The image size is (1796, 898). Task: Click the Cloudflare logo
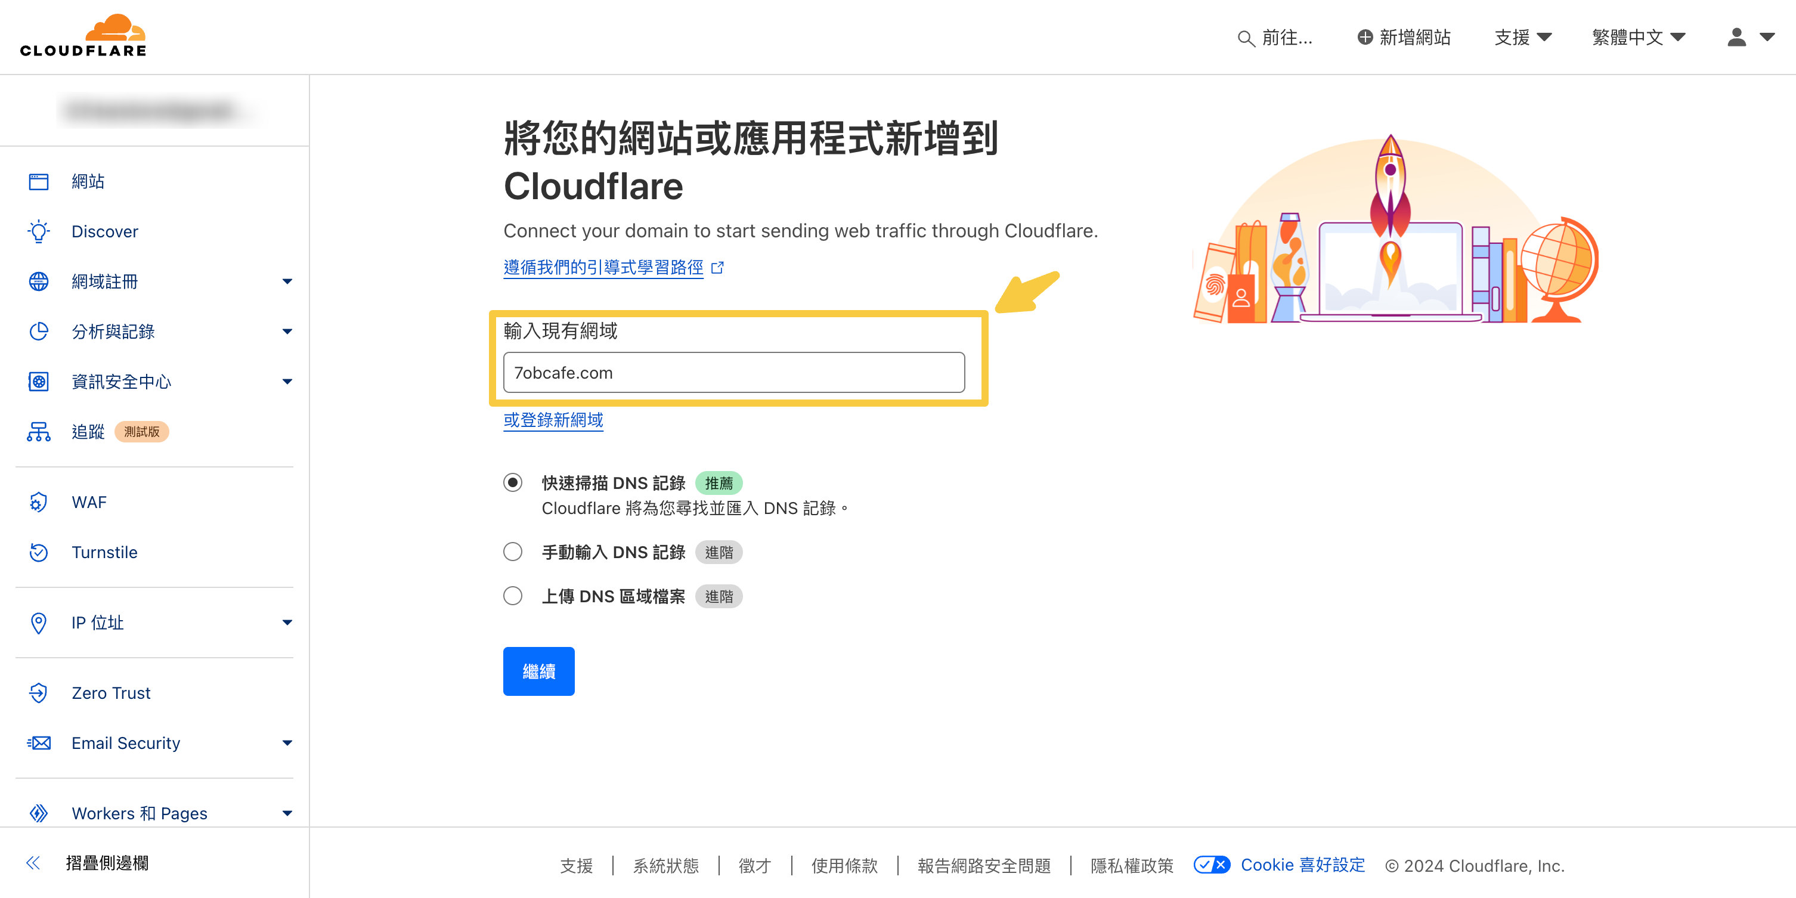pos(83,36)
